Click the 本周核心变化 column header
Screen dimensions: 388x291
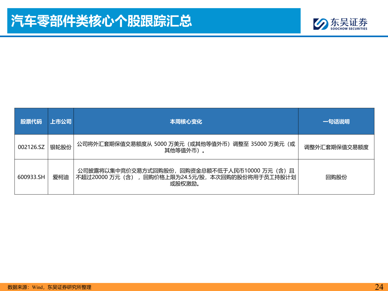click(186, 122)
